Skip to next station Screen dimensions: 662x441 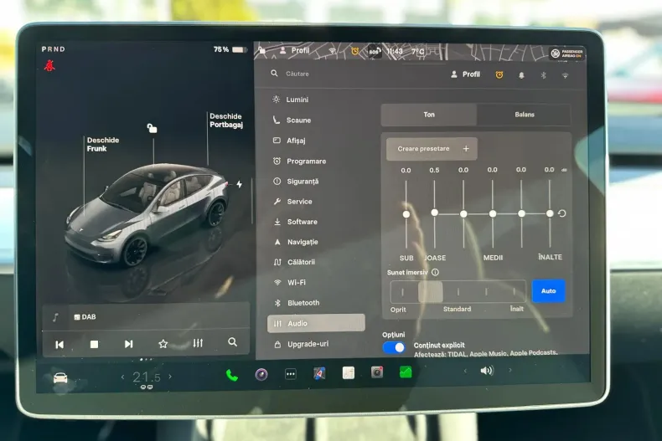(129, 344)
